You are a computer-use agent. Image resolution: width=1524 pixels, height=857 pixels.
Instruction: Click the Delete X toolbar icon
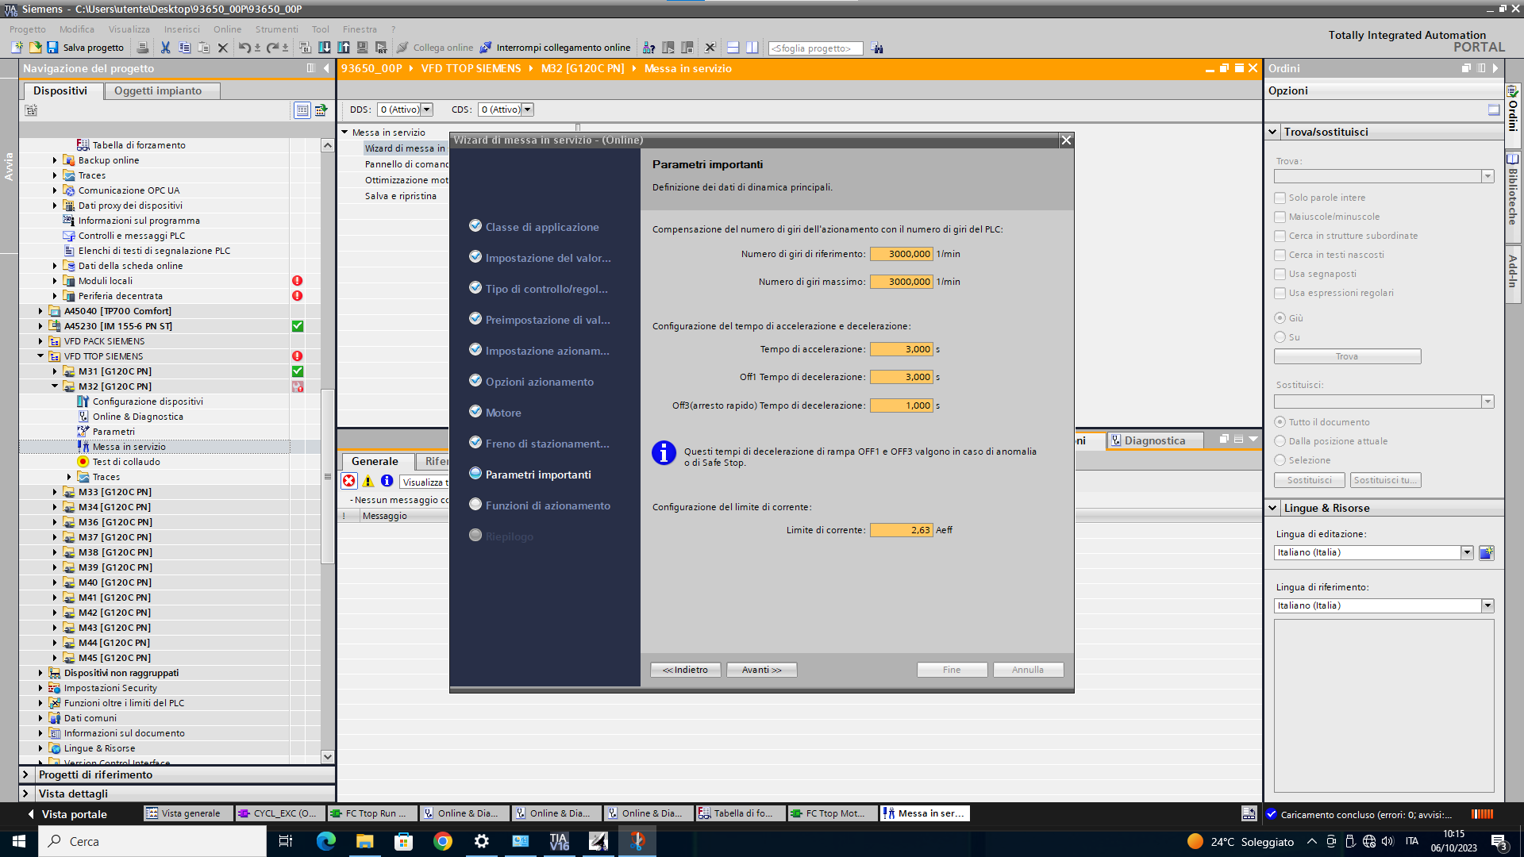coord(223,48)
